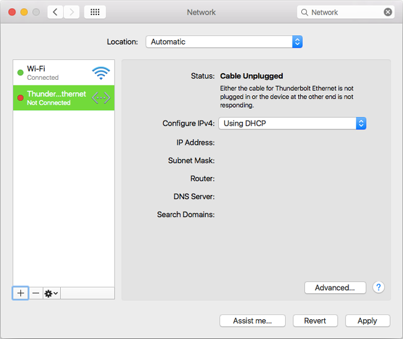
Task: Click the Revert button
Action: (x=315, y=320)
